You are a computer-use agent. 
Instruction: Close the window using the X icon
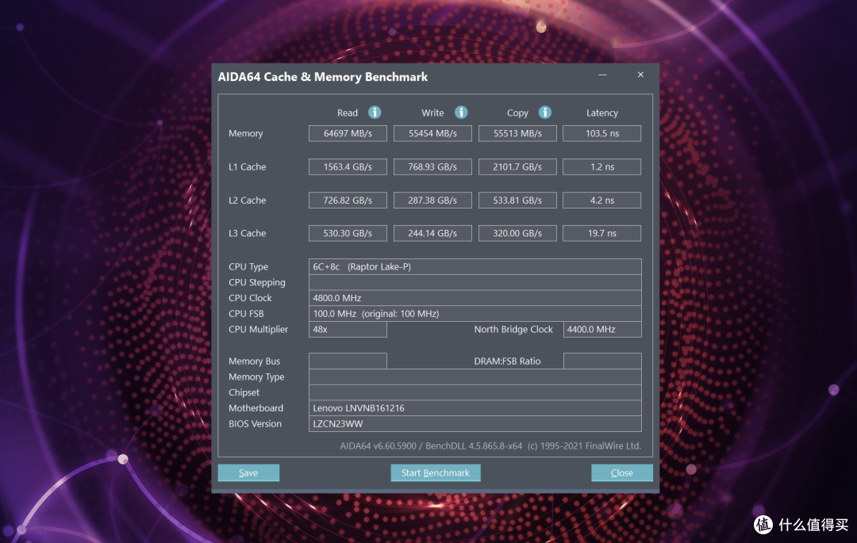pos(640,75)
